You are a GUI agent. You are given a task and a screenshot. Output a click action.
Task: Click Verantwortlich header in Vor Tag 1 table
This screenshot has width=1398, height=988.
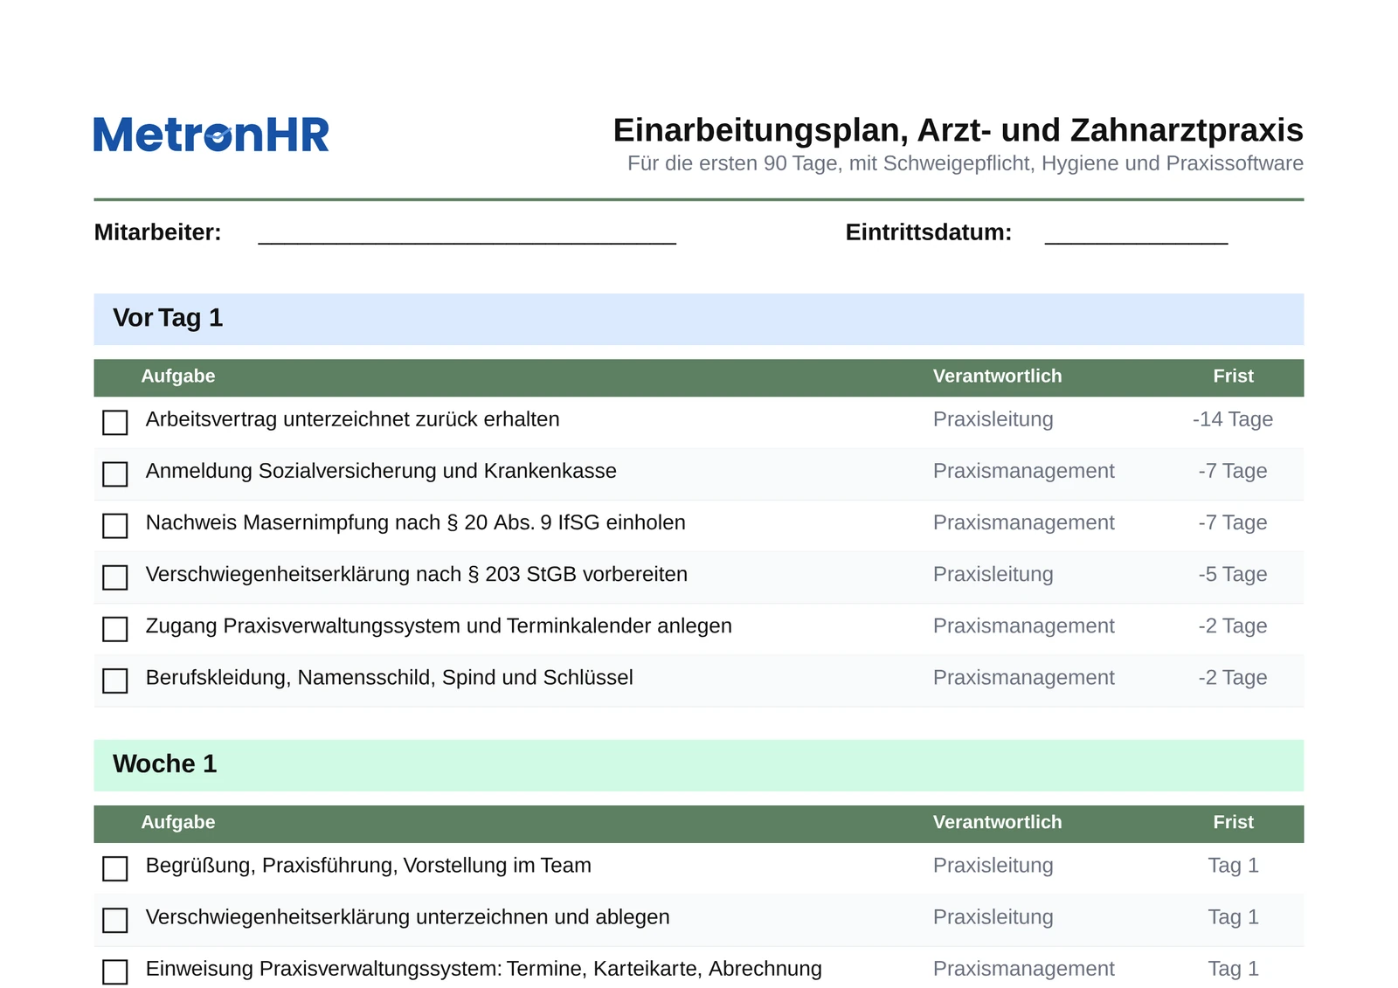[997, 377]
